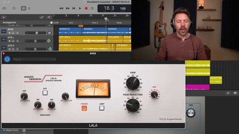Viewport: 239px width, 134px height.
Task: Click the 18.3 bar position display
Action: (x=109, y=8)
